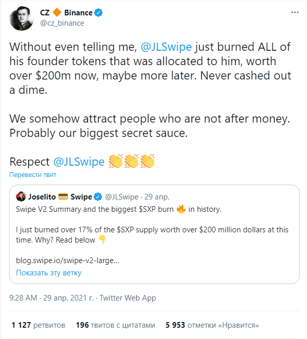307x339 pixels.
Task: Open the three-dot more options menu
Action: tap(295, 12)
